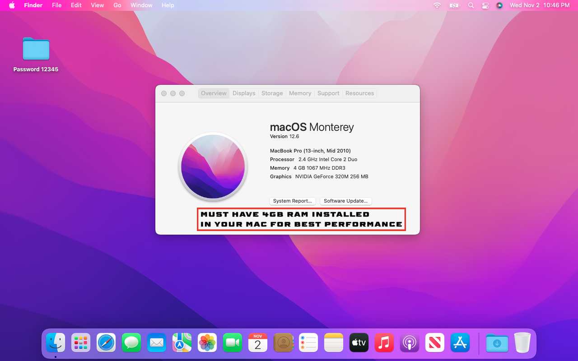This screenshot has height=361, width=578.
Task: Switch to the Memory tab
Action: click(x=300, y=93)
